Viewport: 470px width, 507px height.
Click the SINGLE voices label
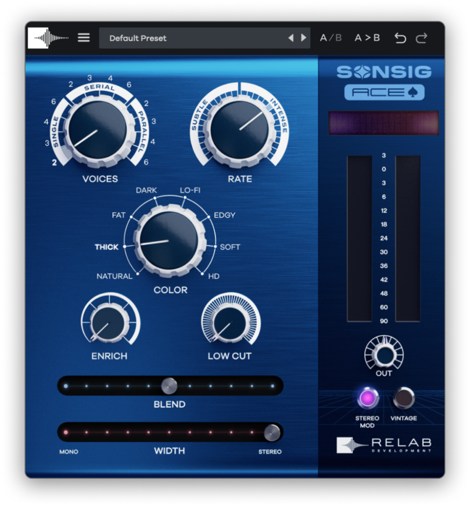[55, 132]
